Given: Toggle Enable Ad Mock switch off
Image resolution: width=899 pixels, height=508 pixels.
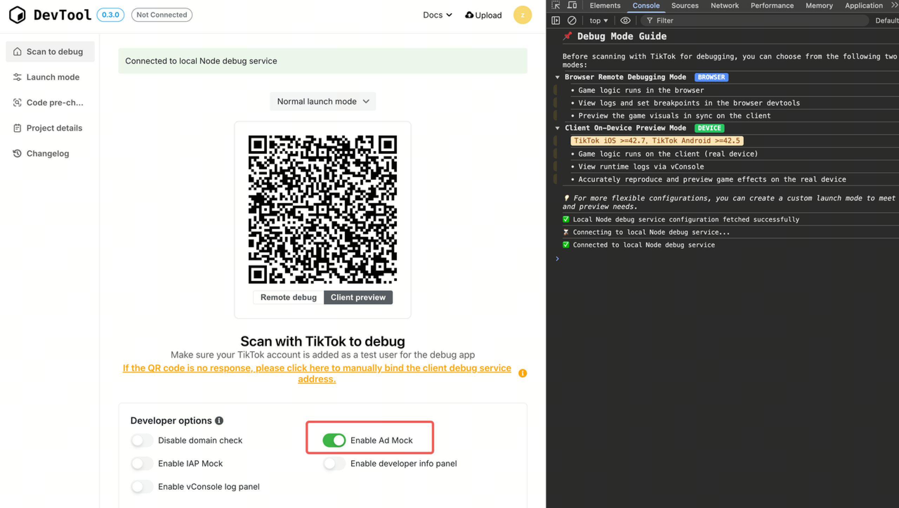Looking at the screenshot, I should pos(334,440).
